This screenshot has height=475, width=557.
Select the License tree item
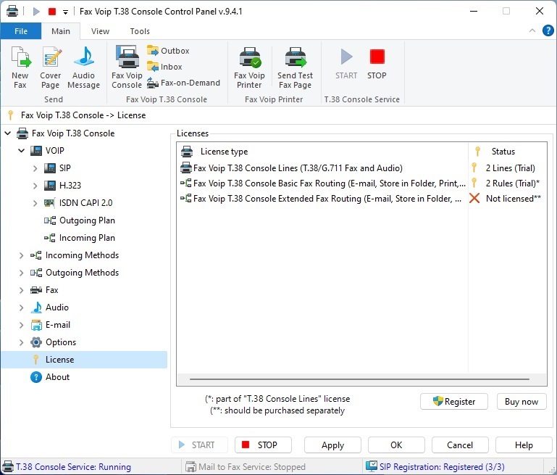(84, 360)
